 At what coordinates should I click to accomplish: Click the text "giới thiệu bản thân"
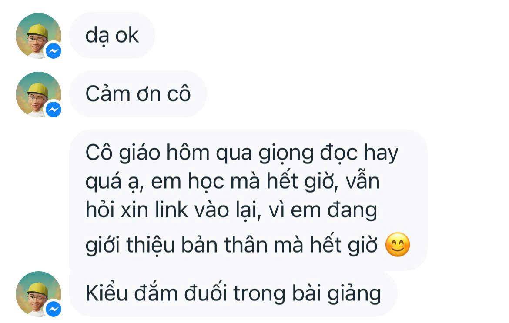[177, 245]
